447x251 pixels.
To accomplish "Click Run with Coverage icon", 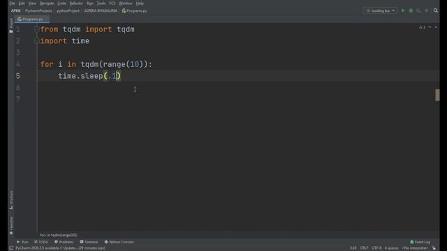I will [x=418, y=11].
